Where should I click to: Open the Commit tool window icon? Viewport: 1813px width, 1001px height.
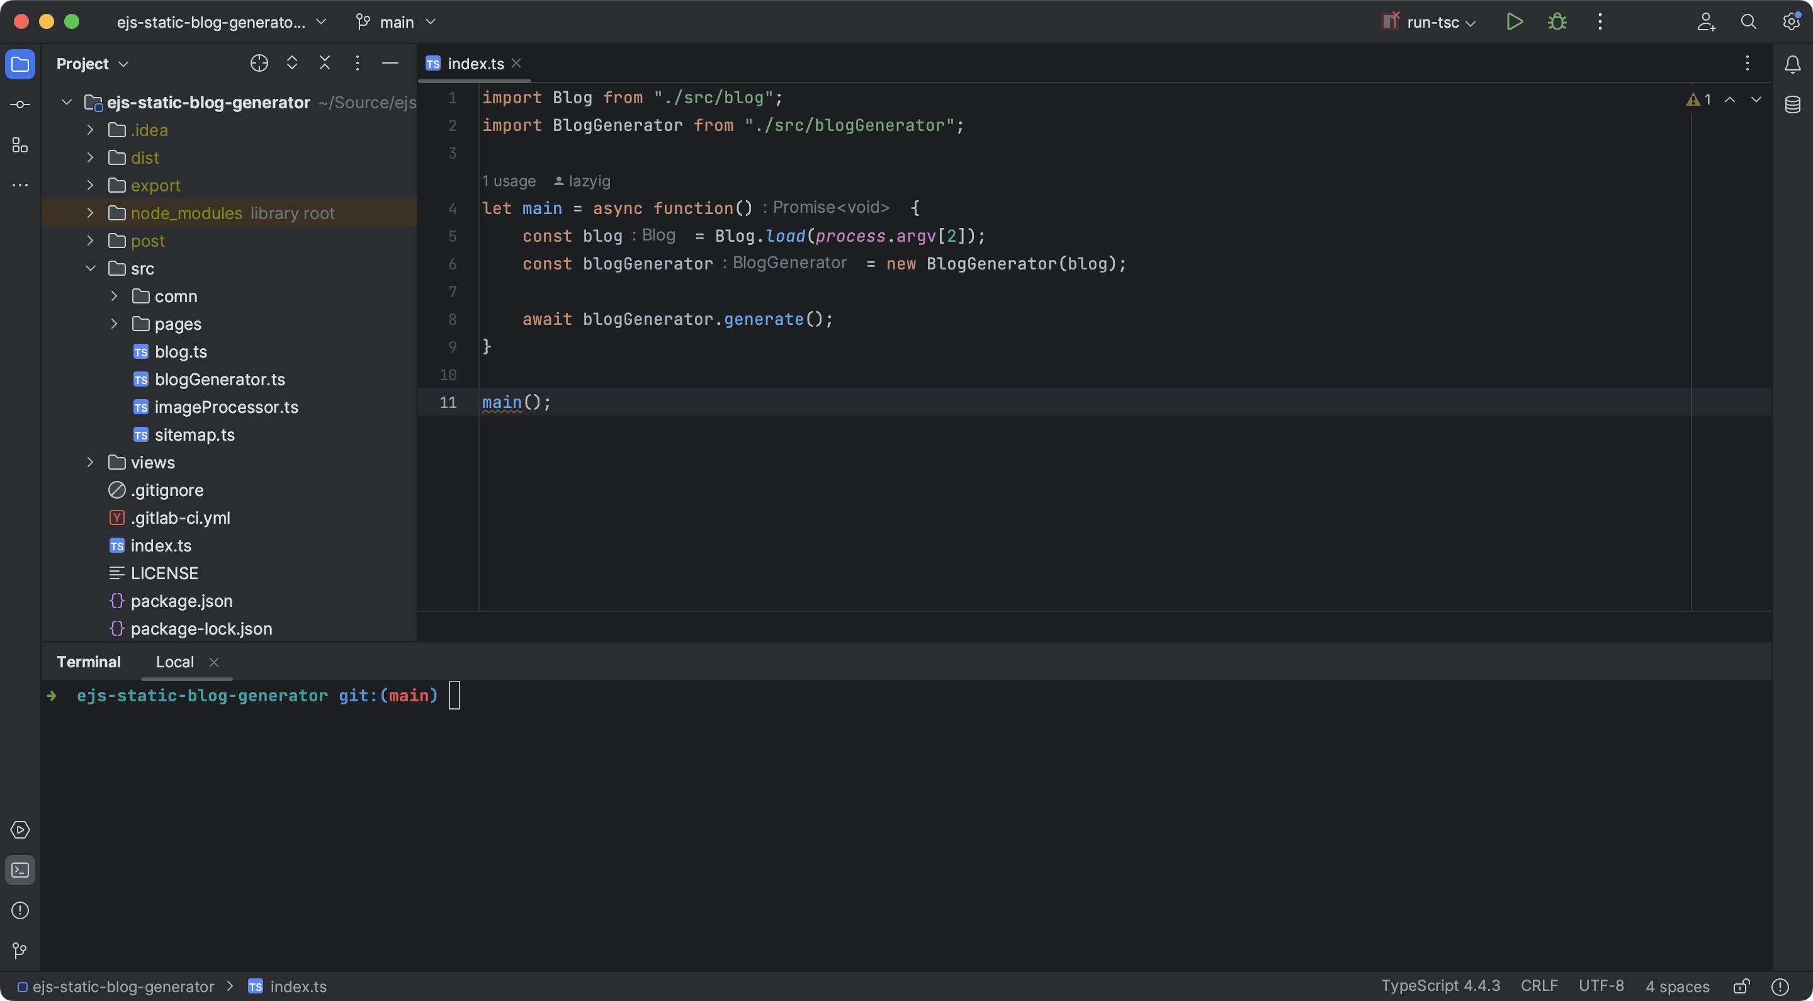click(x=20, y=105)
